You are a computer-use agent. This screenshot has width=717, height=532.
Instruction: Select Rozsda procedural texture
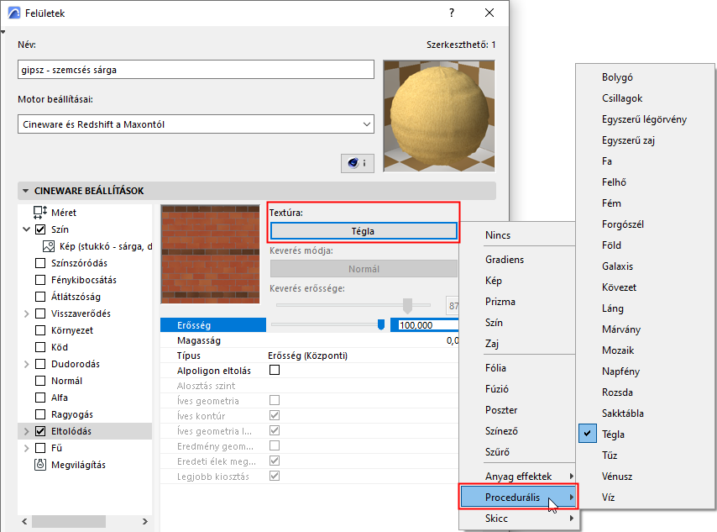point(617,392)
